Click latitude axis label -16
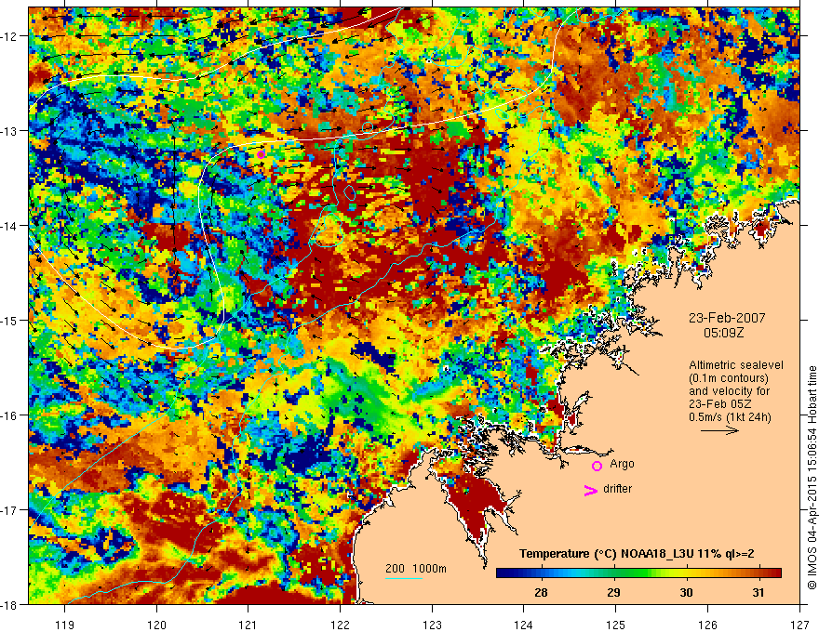Image resolution: width=819 pixels, height=632 pixels. (9, 415)
